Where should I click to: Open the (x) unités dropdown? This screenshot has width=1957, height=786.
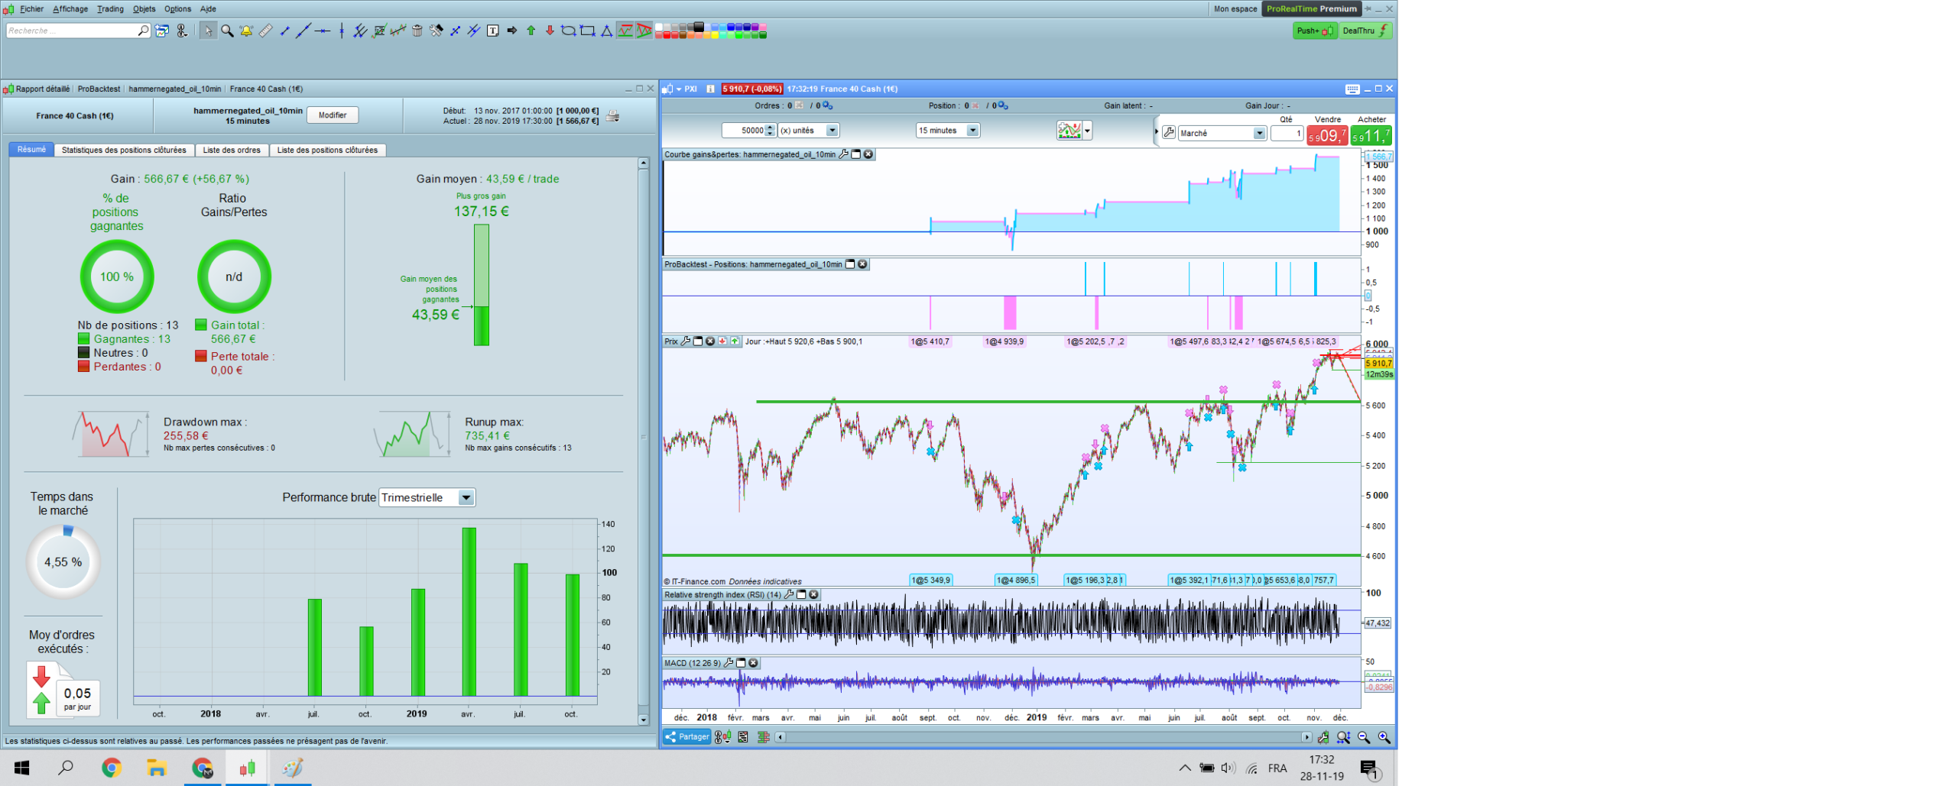tap(808, 131)
